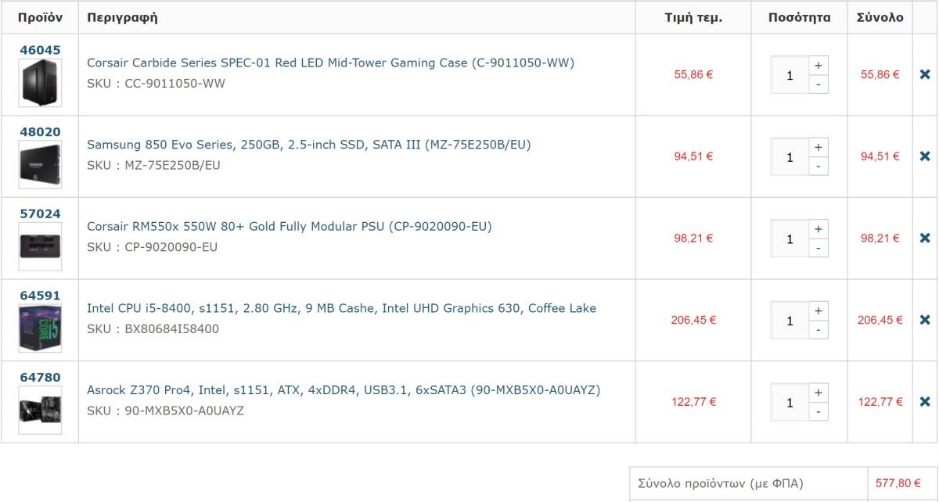Open Corsair Carbide Series SPEC-01 product link
The height and width of the screenshot is (502, 939).
point(330,63)
